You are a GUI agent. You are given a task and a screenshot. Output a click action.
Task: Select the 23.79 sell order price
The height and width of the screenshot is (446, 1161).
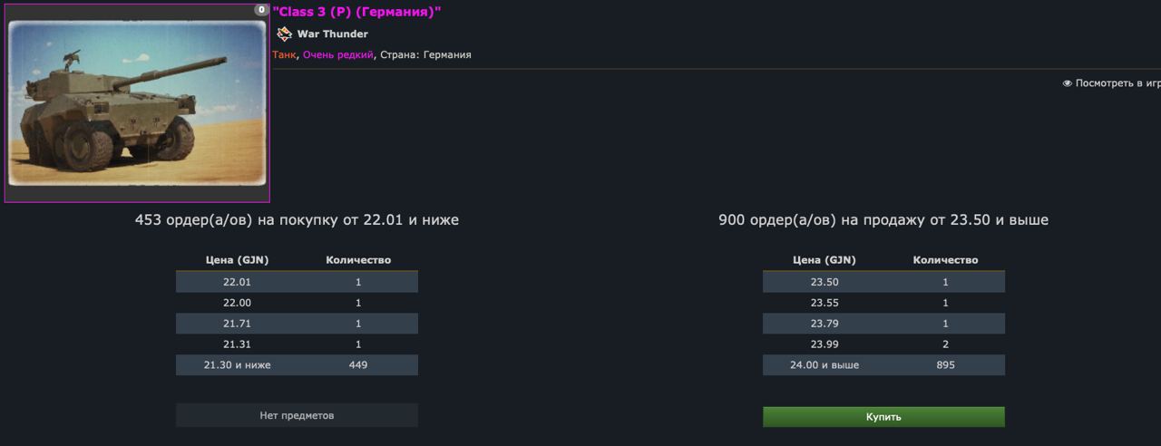pos(824,324)
